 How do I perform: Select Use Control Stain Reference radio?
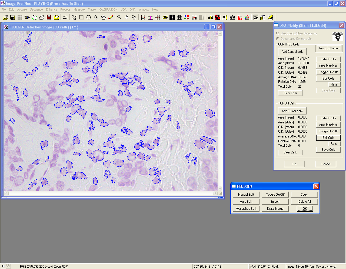tap(277, 33)
